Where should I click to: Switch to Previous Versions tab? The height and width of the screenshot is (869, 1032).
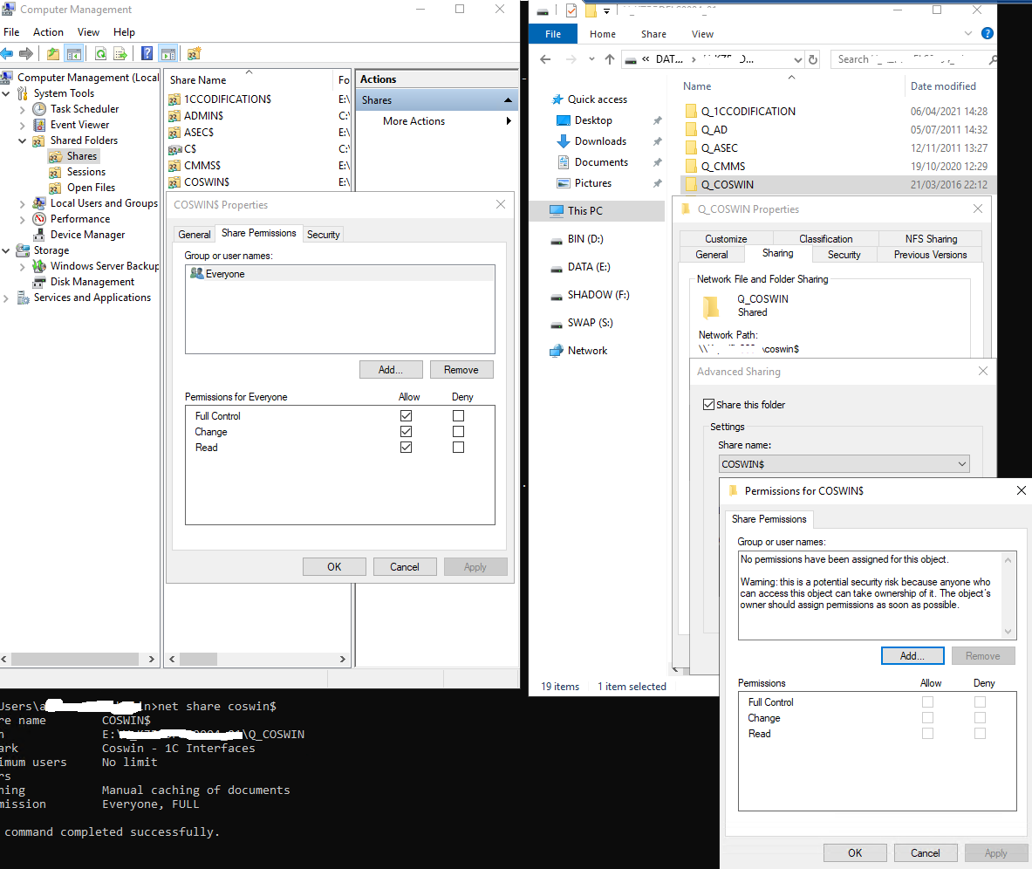pos(930,255)
